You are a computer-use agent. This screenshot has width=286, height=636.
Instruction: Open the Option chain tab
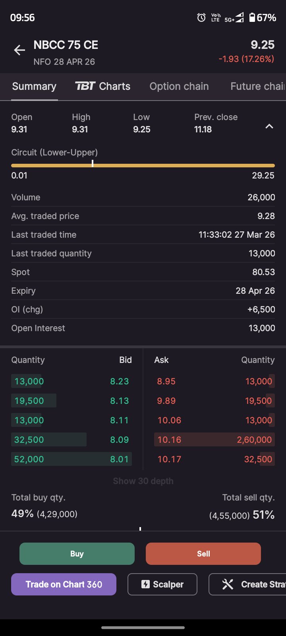[179, 86]
